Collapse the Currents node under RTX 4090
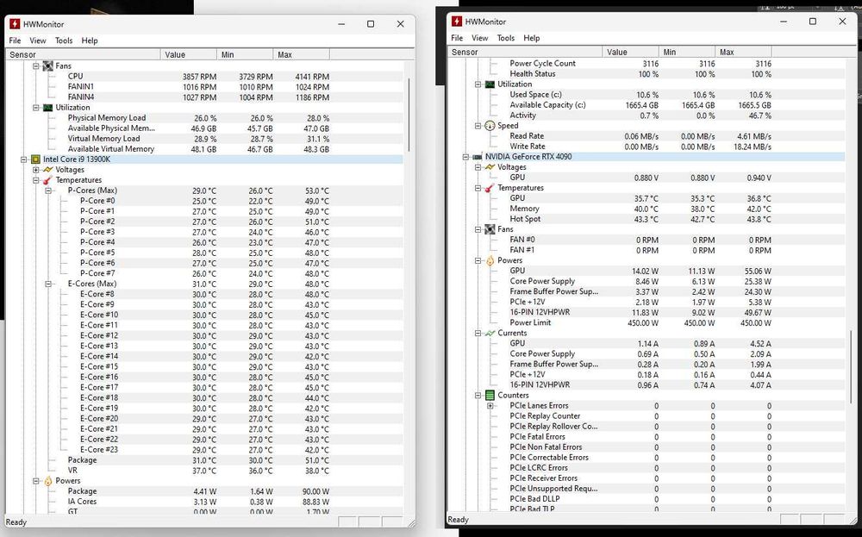The width and height of the screenshot is (862, 537). tap(478, 333)
